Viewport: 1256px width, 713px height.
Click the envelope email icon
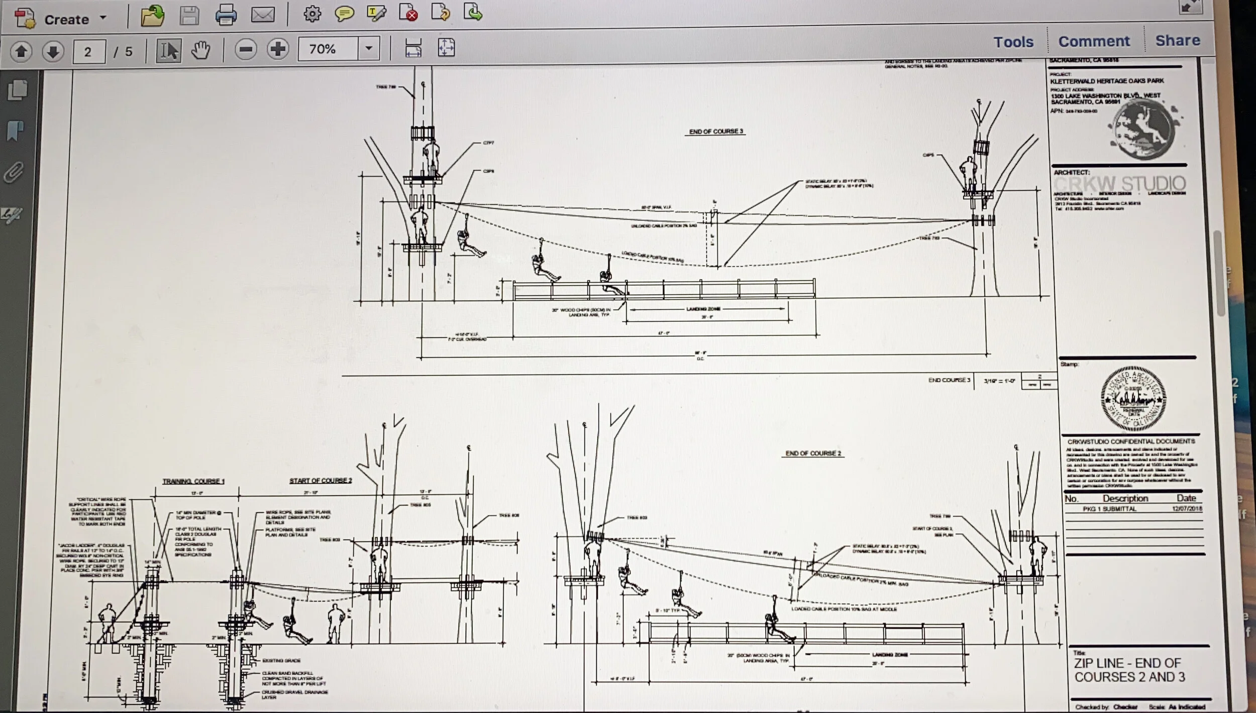click(263, 15)
